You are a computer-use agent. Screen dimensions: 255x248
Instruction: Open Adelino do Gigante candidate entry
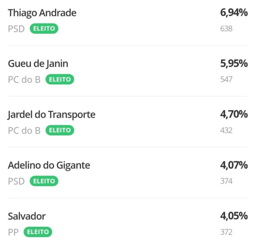click(49, 165)
